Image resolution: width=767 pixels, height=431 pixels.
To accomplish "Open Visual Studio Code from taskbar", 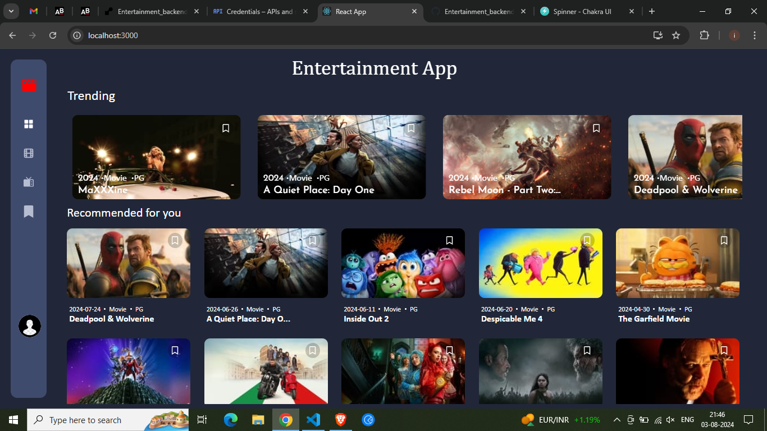I will [x=313, y=420].
